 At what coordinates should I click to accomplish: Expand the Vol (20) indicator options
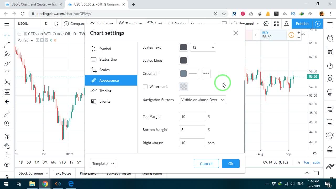(32, 40)
